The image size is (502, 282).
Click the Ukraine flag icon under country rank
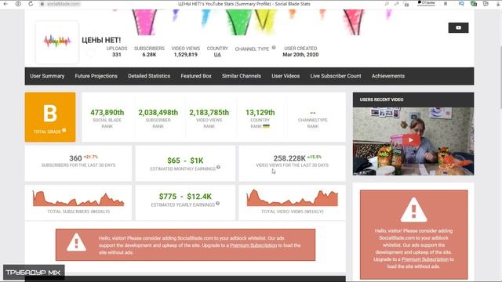267,126
